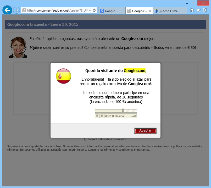211x188 pixels.
Task: Open Tools with the gear icon
Action: pos(205,10)
